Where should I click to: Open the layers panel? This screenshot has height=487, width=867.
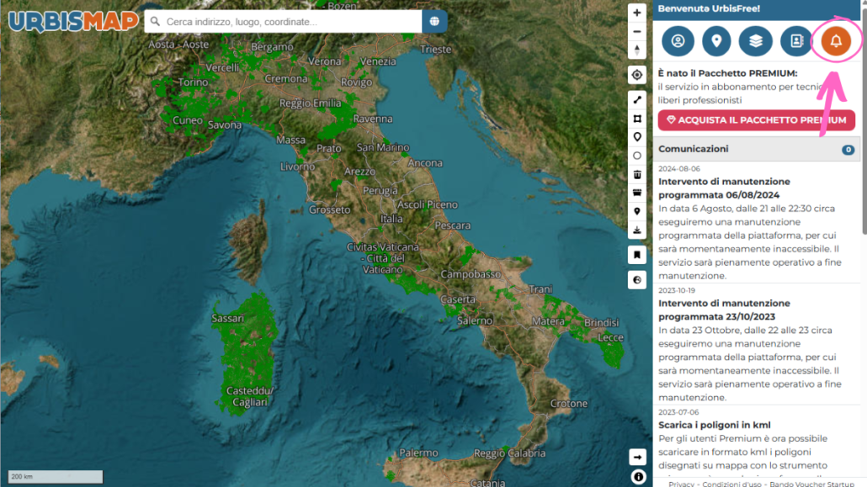coord(755,41)
